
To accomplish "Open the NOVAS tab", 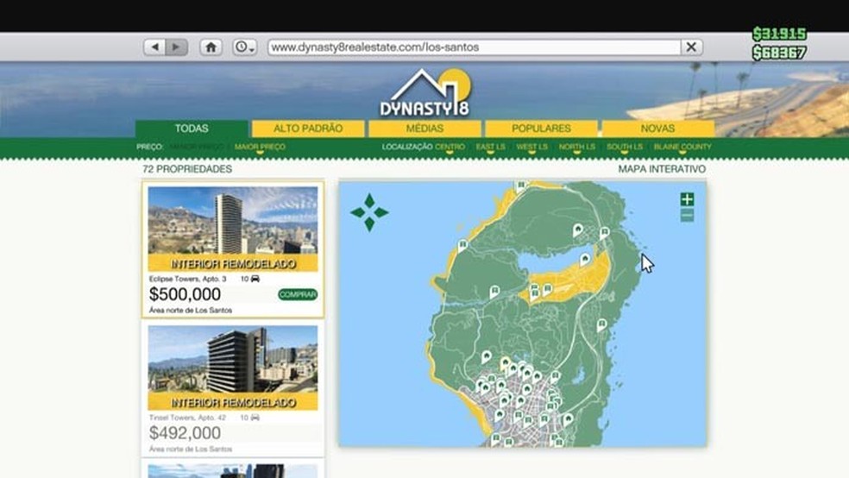I will tap(657, 129).
